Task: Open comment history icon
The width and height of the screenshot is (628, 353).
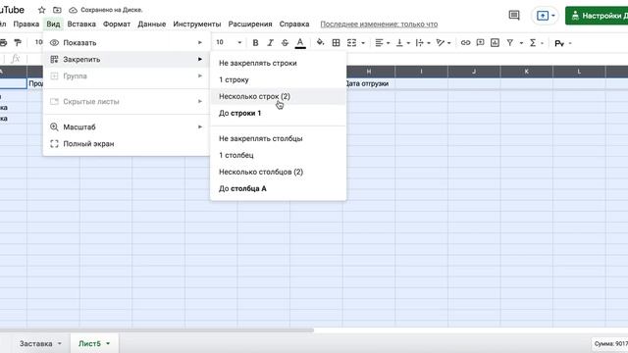Action: pyautogui.click(x=514, y=16)
